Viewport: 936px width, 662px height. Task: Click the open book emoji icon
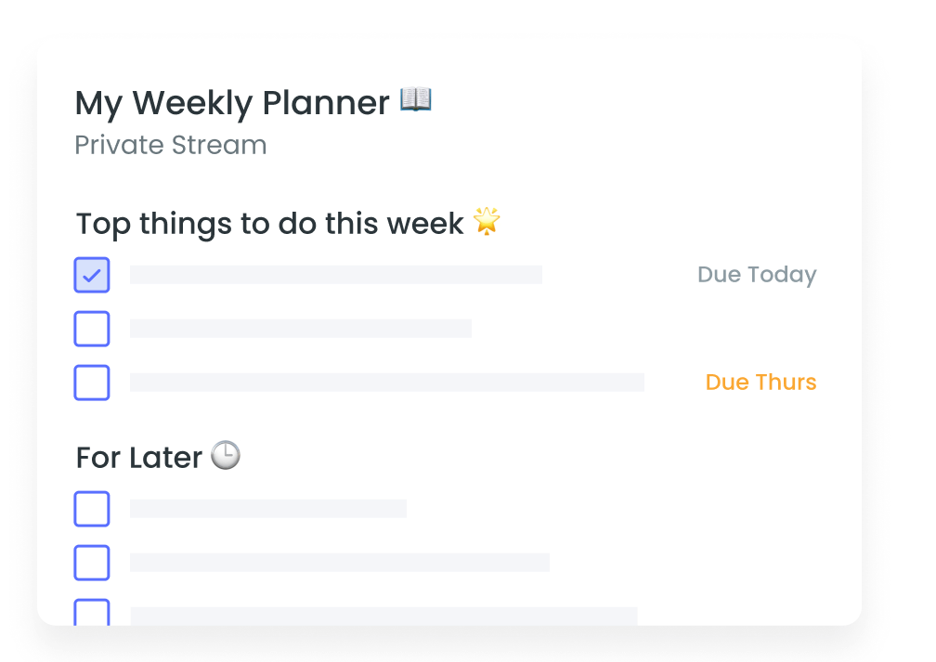[x=416, y=99]
